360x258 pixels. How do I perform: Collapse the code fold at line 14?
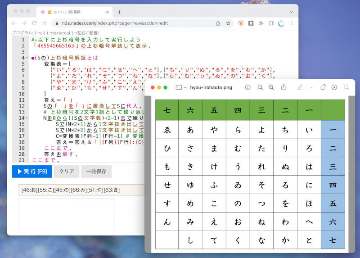click(x=27, y=118)
